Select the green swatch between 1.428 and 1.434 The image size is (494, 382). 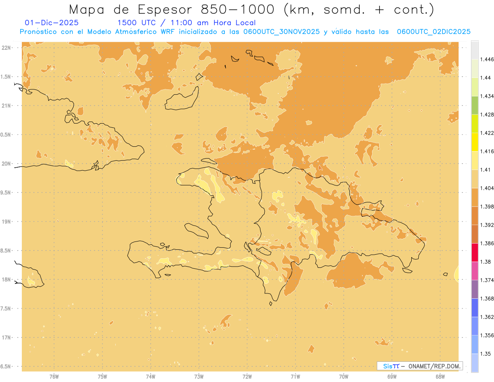click(x=475, y=105)
